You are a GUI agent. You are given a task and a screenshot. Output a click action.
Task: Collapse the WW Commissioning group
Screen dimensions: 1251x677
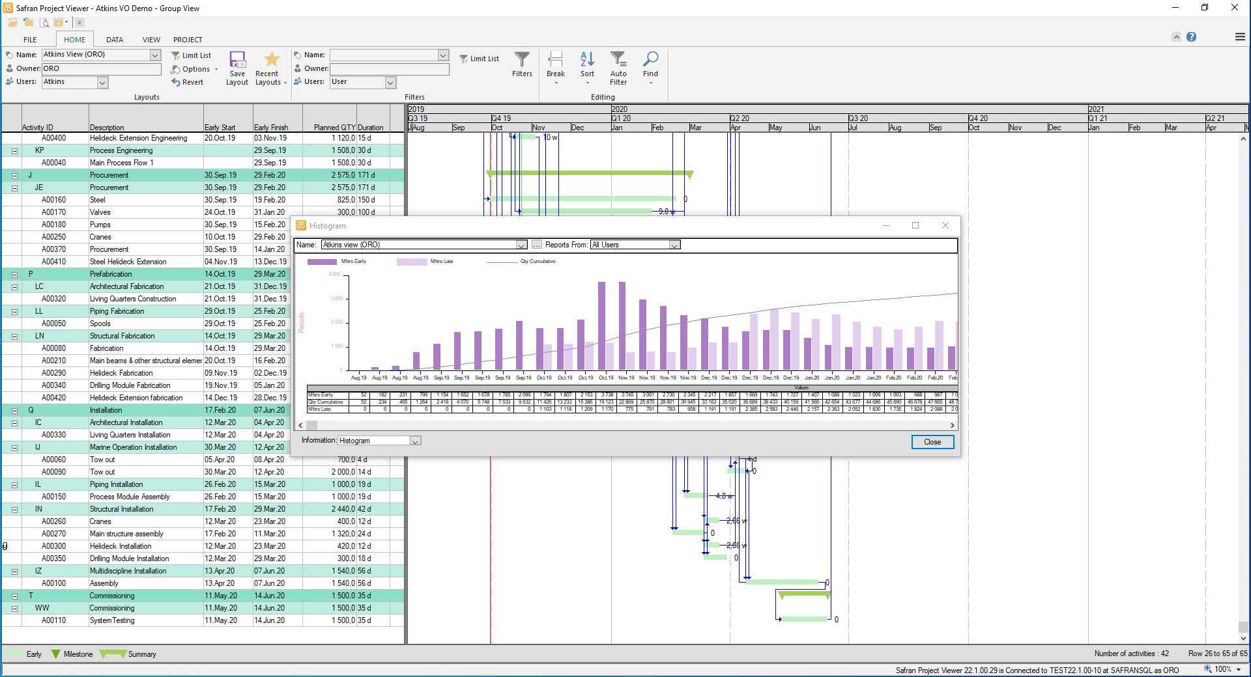(x=14, y=609)
